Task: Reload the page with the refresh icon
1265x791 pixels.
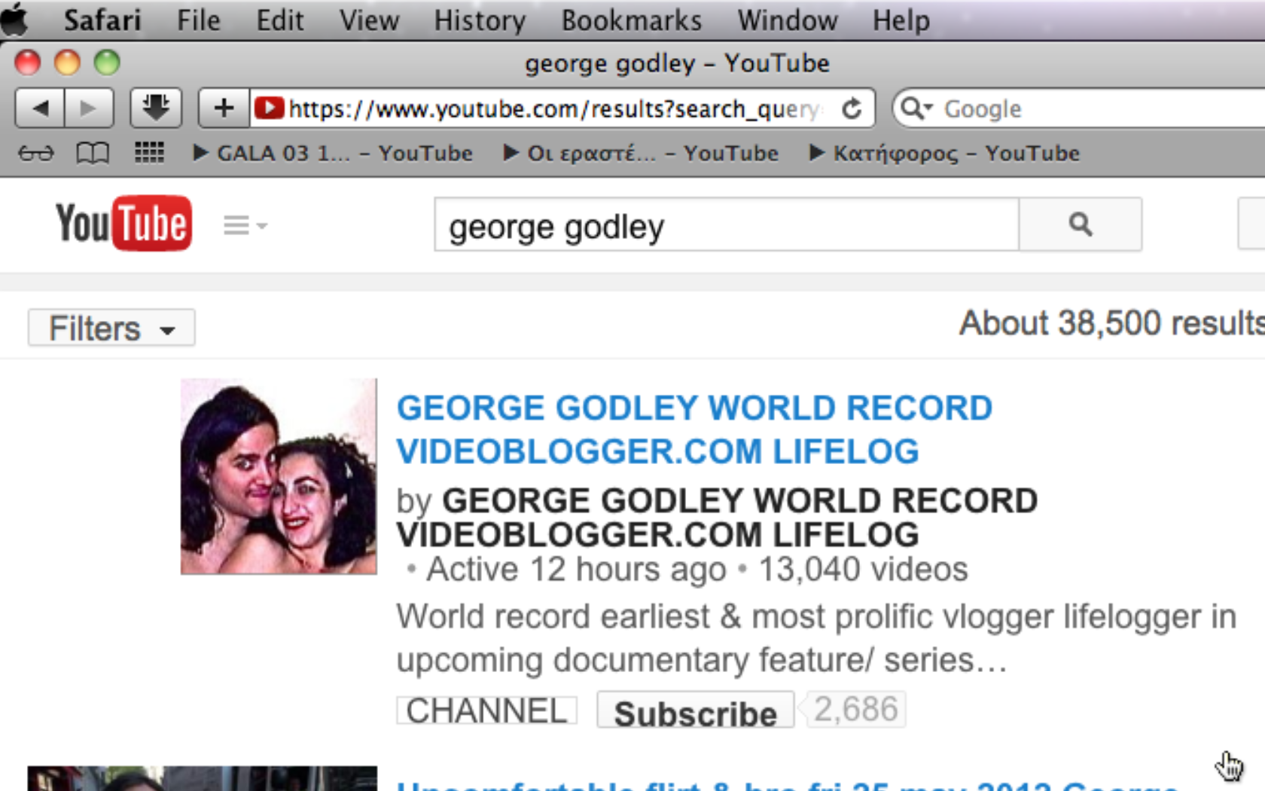Action: tap(852, 109)
